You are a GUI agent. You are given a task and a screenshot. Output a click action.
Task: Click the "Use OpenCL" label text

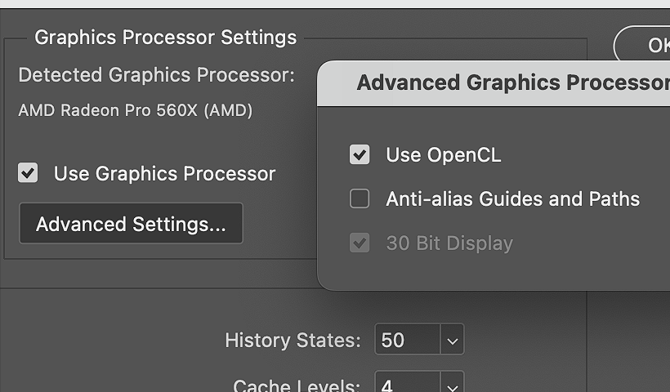pos(443,154)
